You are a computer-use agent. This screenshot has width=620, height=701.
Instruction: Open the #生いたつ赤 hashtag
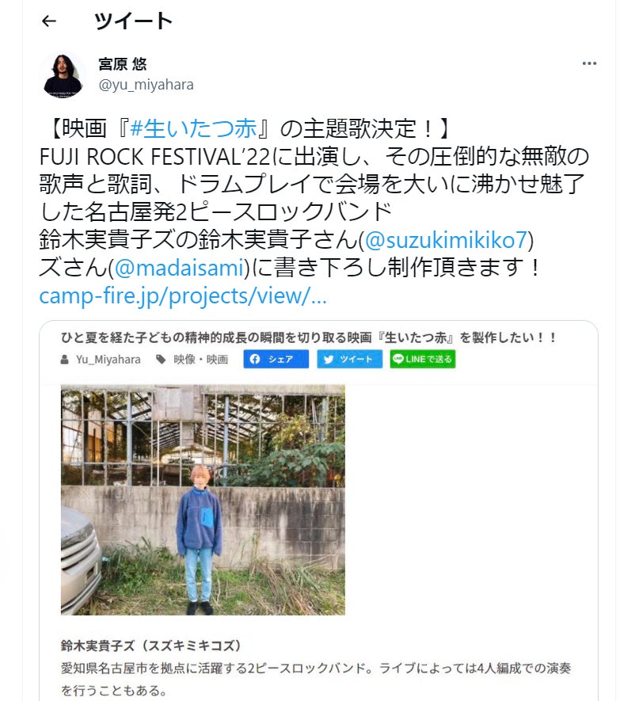193,129
